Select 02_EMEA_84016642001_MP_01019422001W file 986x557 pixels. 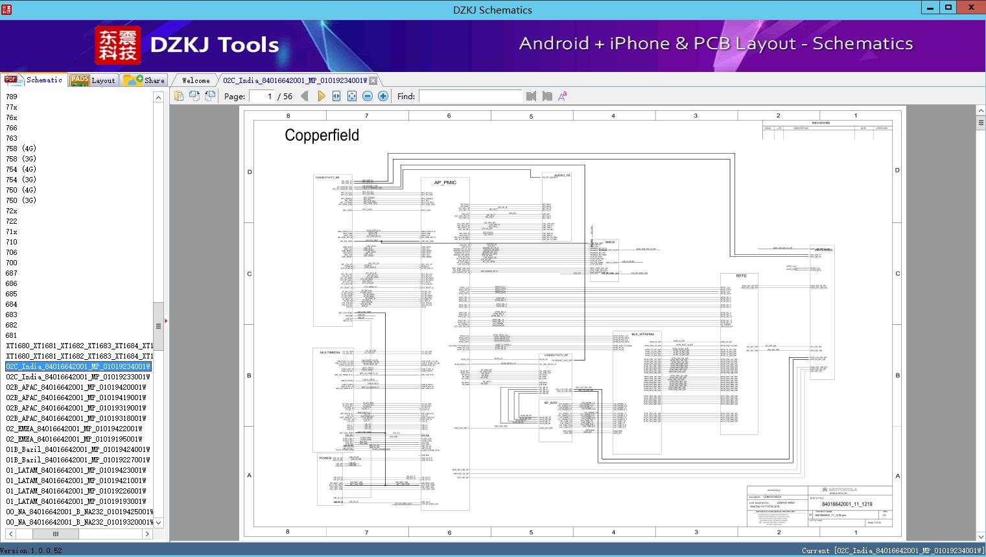pos(75,429)
